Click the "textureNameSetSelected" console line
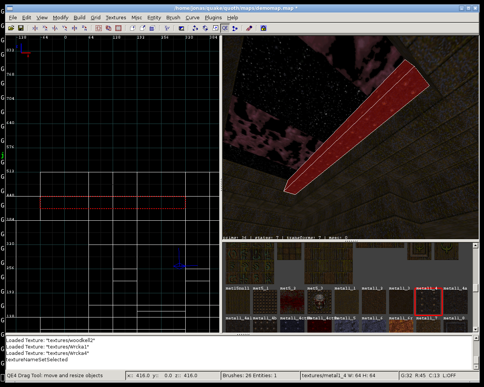This screenshot has width=484, height=387. (37, 360)
